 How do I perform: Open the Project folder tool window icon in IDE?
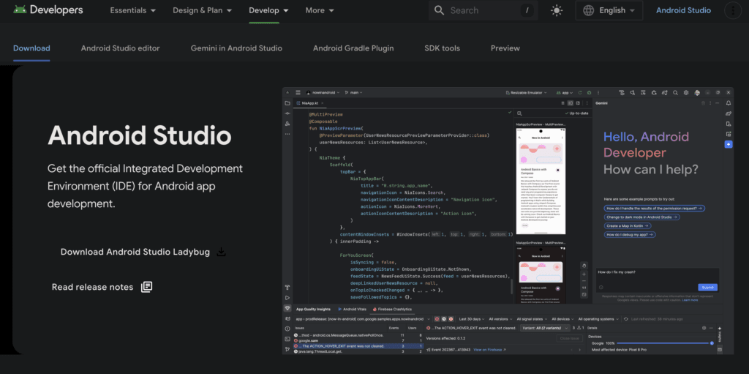(287, 102)
